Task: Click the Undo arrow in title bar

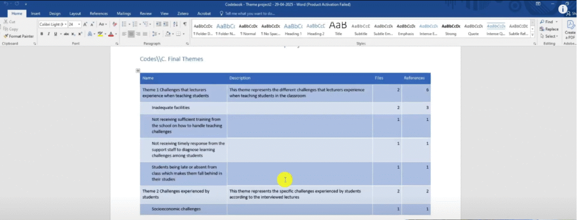Action: (x=6, y=3)
